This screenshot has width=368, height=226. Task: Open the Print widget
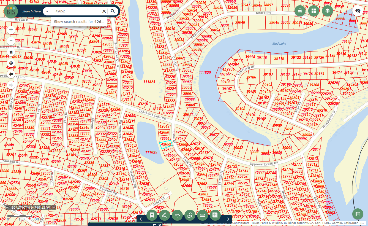300,11
